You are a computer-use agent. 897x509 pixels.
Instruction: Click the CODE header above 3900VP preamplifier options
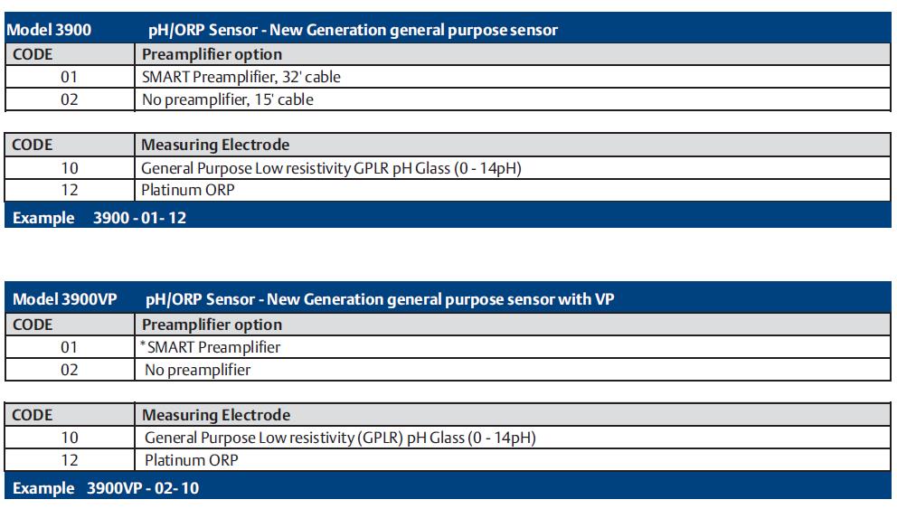coord(33,325)
